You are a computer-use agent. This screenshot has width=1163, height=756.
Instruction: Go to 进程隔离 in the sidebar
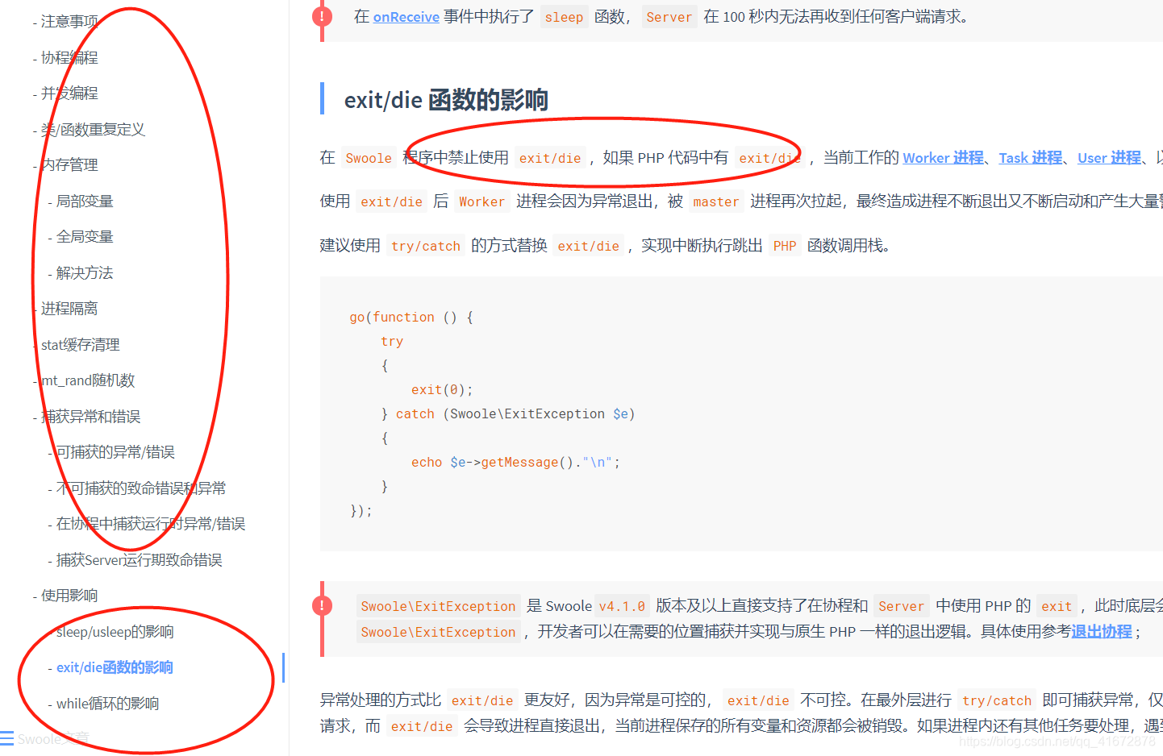[69, 309]
